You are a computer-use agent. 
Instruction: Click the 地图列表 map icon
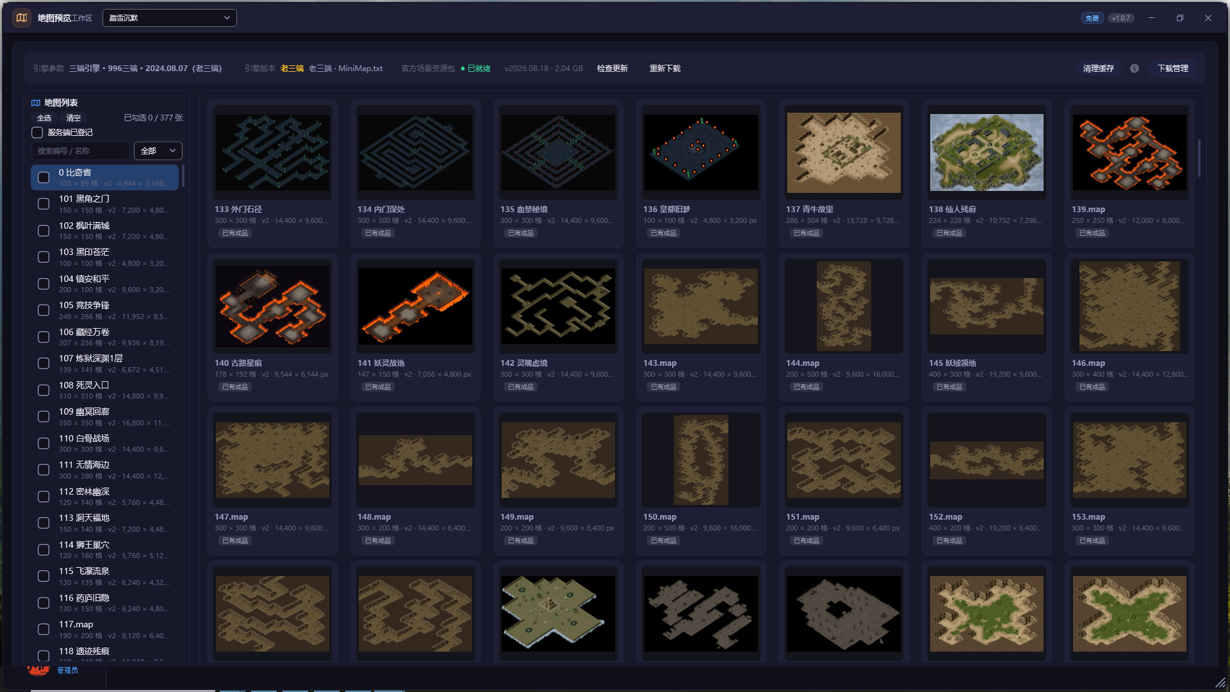pos(36,103)
